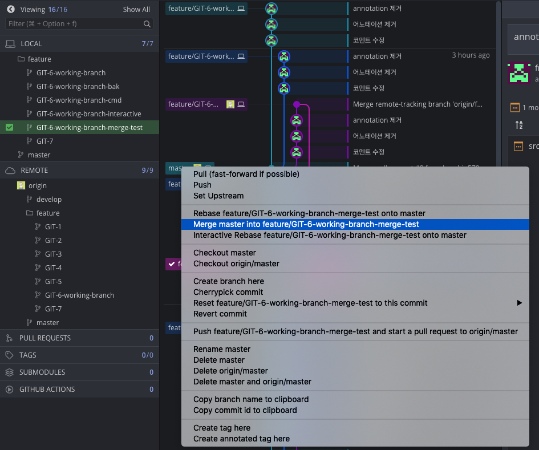The height and width of the screenshot is (450, 539).
Task: Click the tag icon beside TAGS
Action: [x=9, y=355]
